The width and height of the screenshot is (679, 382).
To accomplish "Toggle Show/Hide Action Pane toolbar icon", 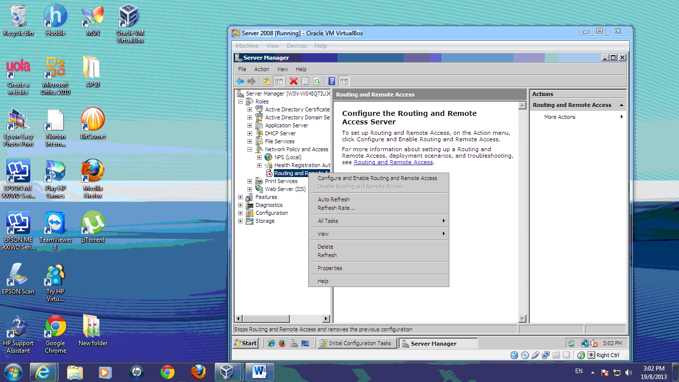I will pyautogui.click(x=343, y=81).
